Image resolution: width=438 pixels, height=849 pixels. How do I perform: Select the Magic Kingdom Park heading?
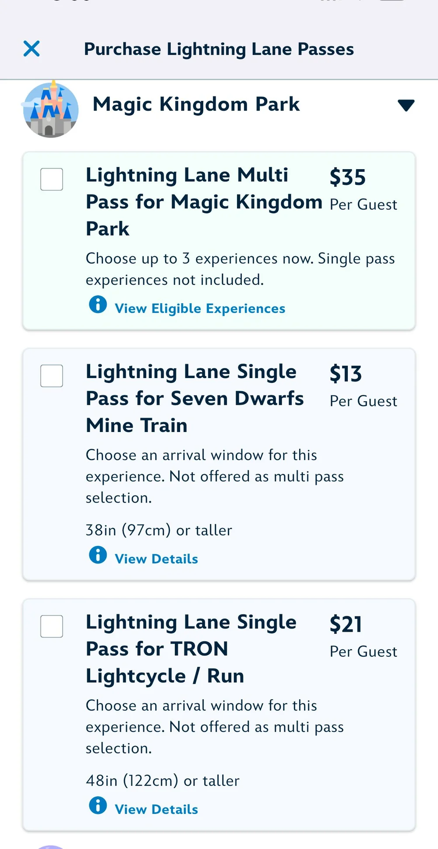[196, 104]
